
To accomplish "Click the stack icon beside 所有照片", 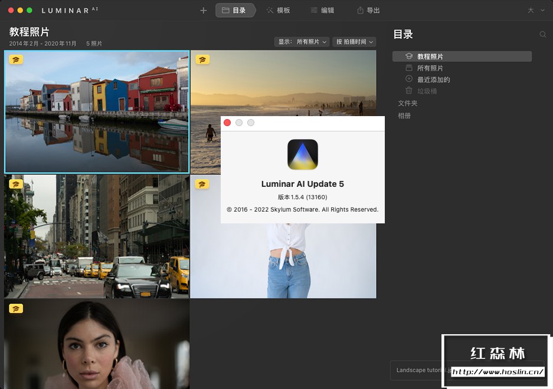I will 409,68.
